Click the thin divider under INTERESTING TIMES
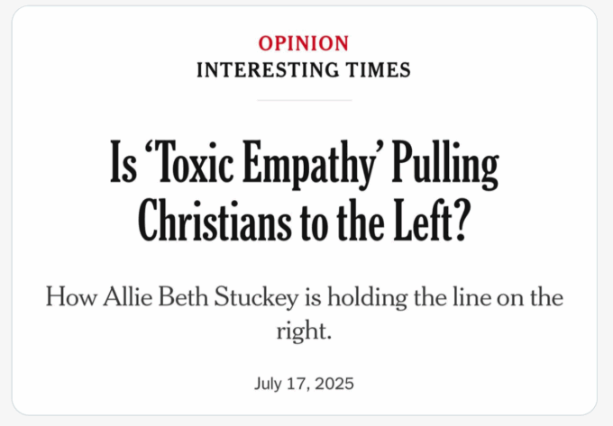The height and width of the screenshot is (426, 613). (x=305, y=100)
